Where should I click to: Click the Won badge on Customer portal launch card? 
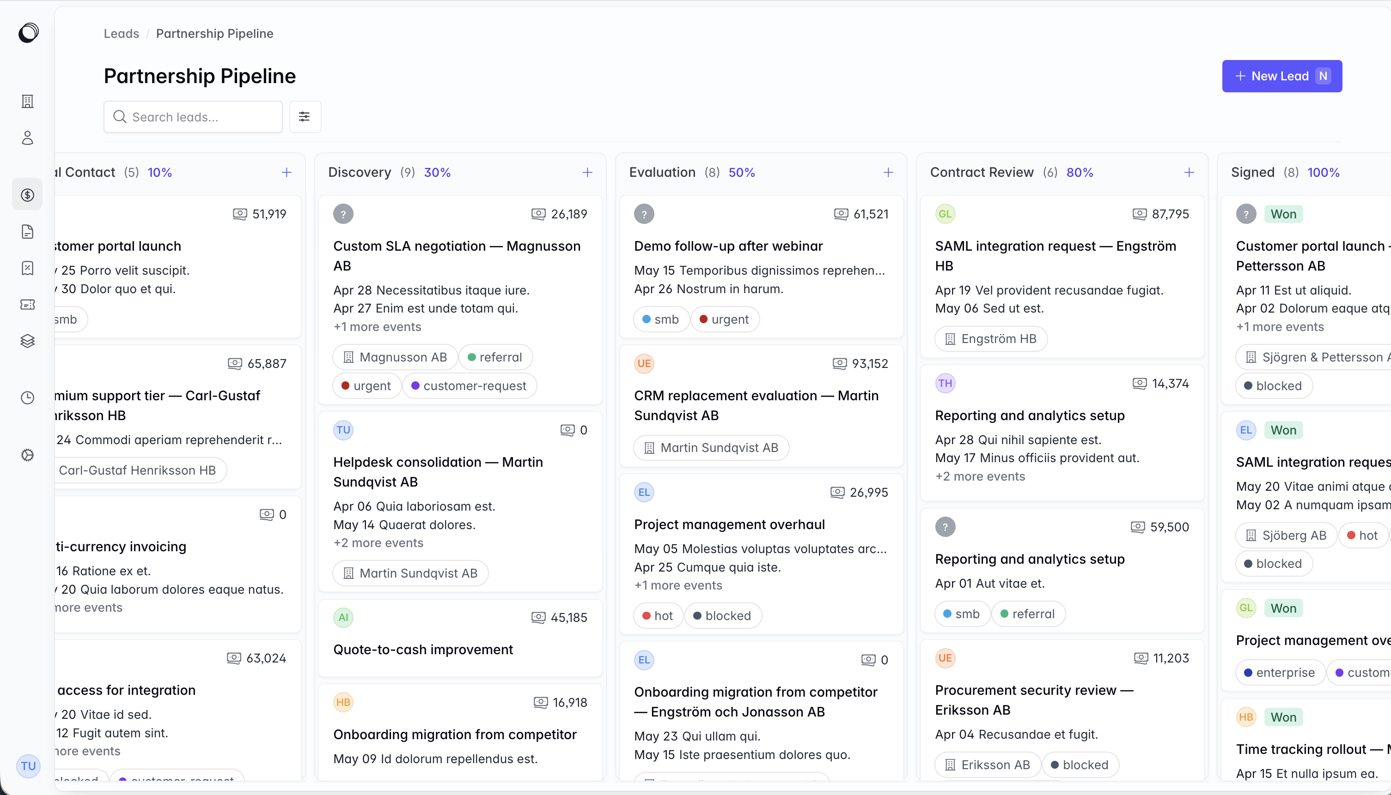[x=1283, y=214]
